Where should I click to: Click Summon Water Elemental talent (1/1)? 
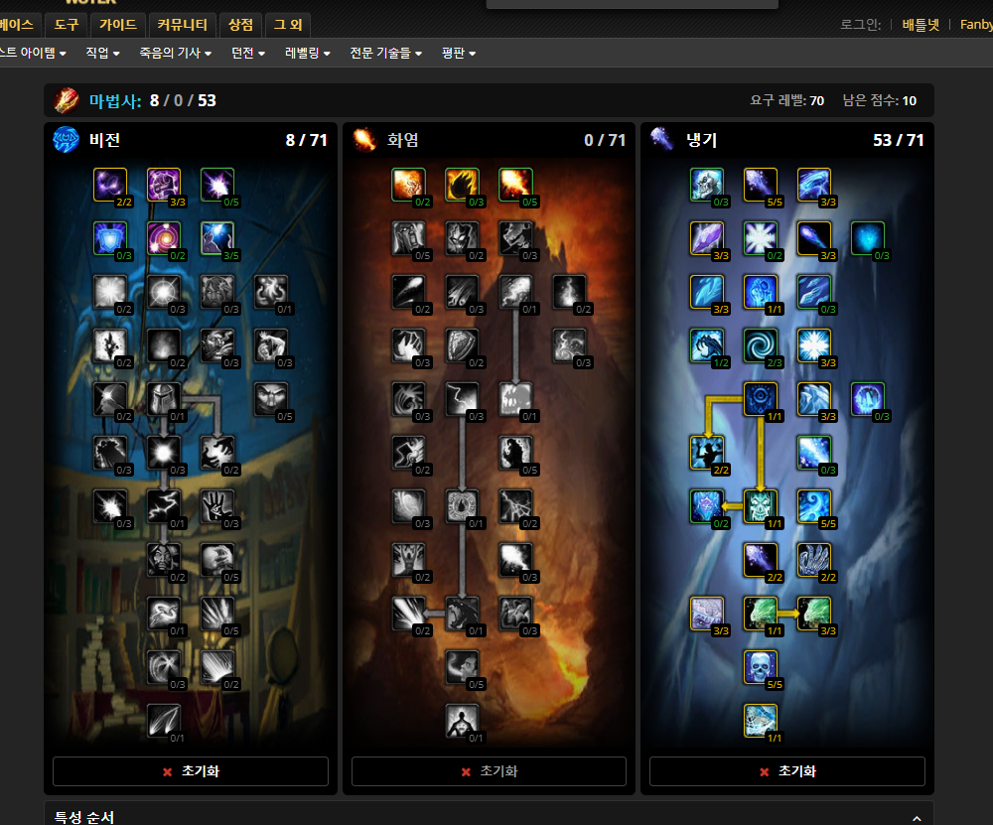[x=761, y=614]
